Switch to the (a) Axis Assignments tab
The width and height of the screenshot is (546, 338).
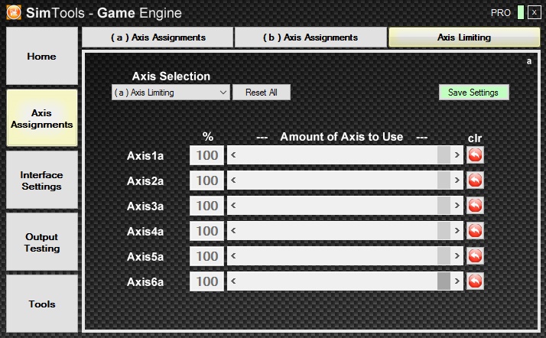pyautogui.click(x=158, y=37)
